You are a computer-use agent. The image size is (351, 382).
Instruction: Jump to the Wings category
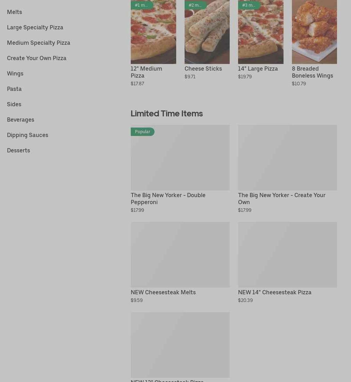coord(15,73)
